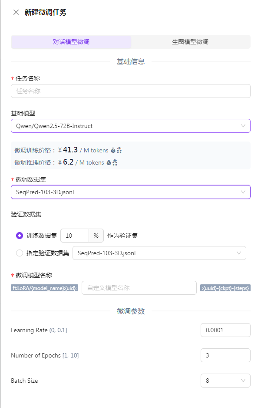
Task: Switch to 生图模型微调 tab
Action: coord(190,42)
